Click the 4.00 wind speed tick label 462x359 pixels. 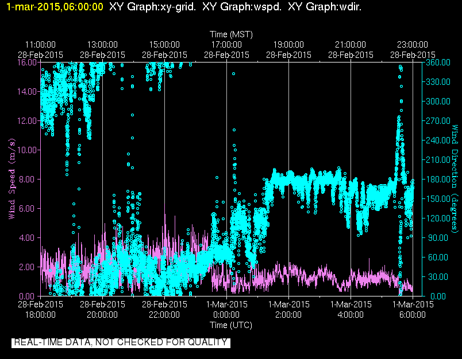[29, 237]
